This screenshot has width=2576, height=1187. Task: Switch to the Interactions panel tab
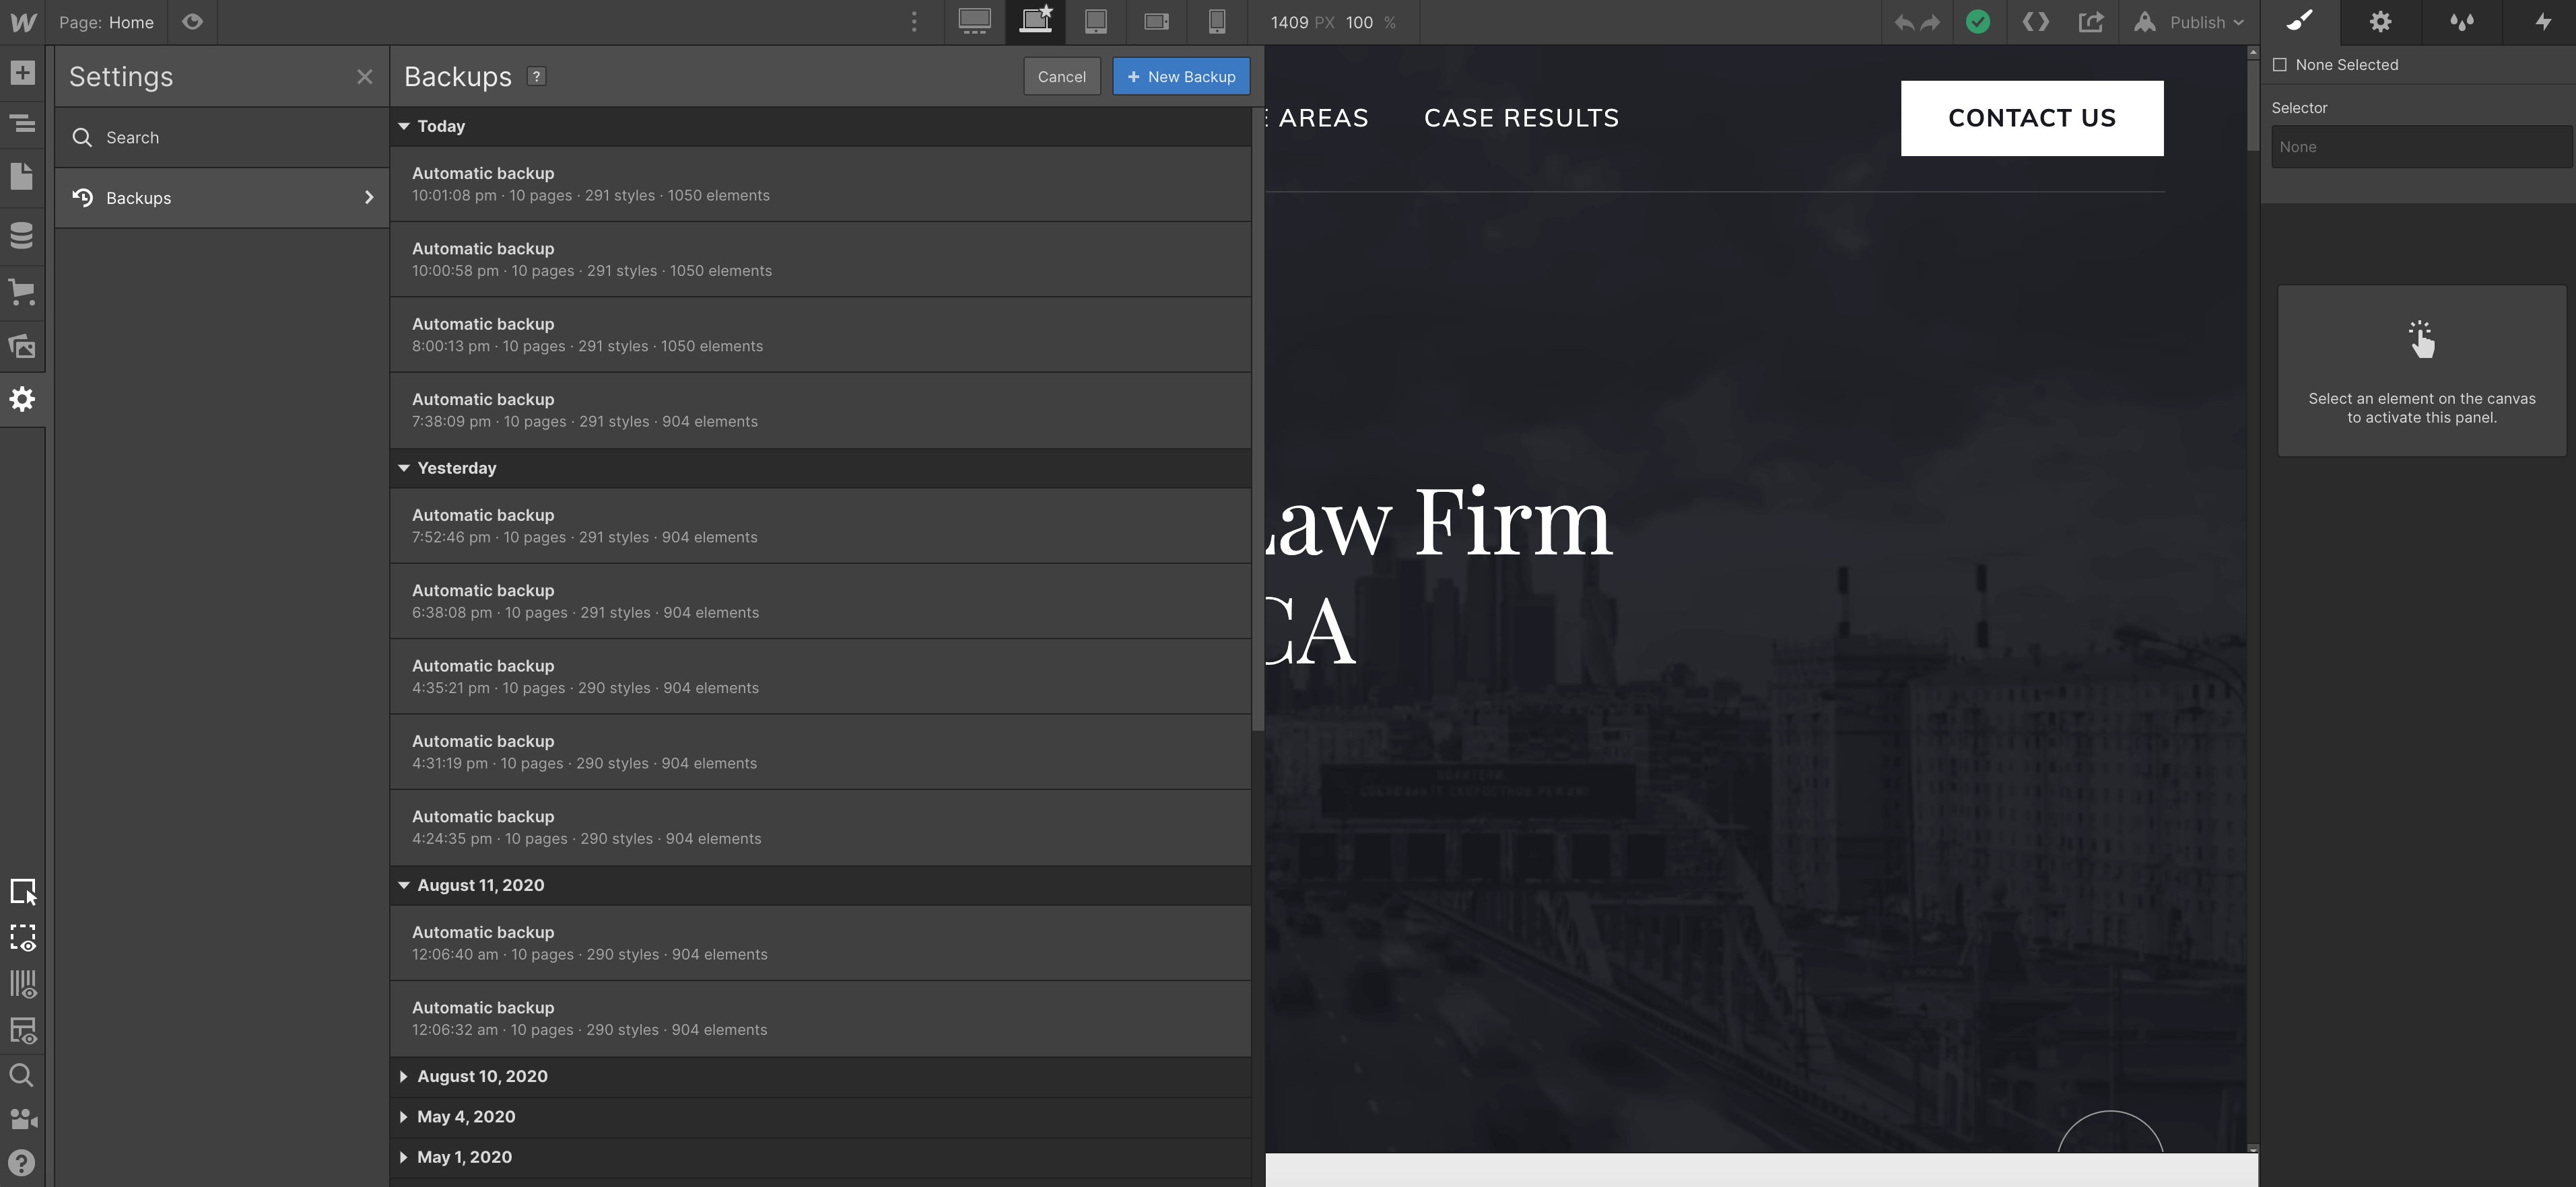pos(2461,22)
